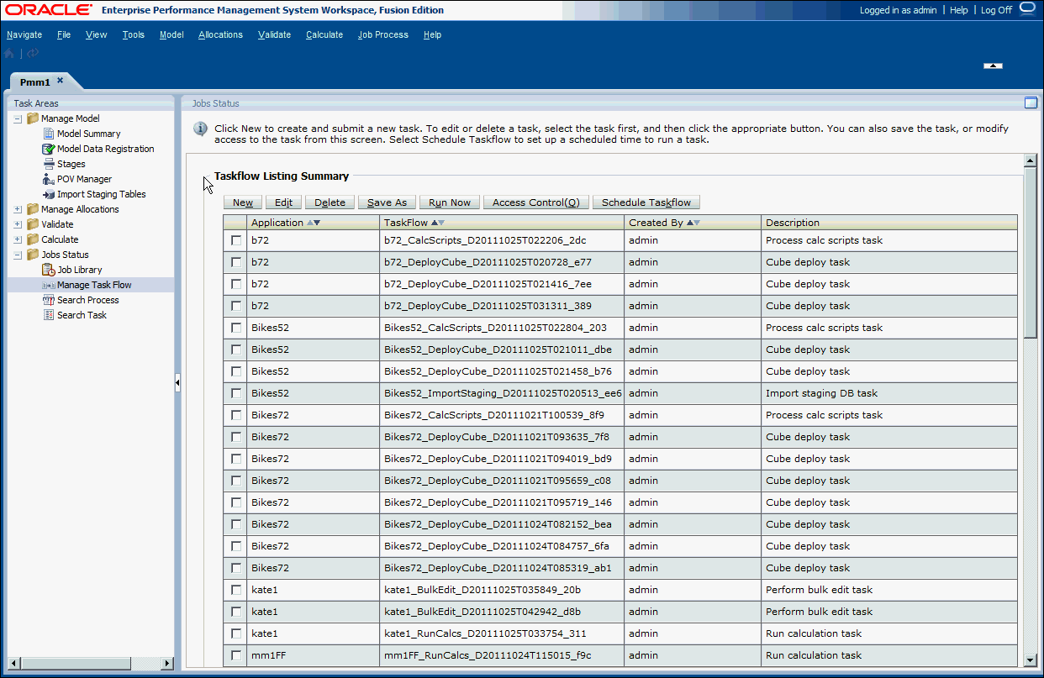Click scroll down arrow of taskflow list
1044x678 pixels.
point(1030,660)
